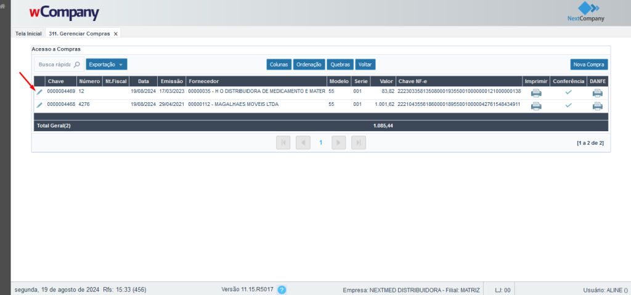The image size is (631, 295).
Task: Click the help question mark icon
Action: point(282,289)
